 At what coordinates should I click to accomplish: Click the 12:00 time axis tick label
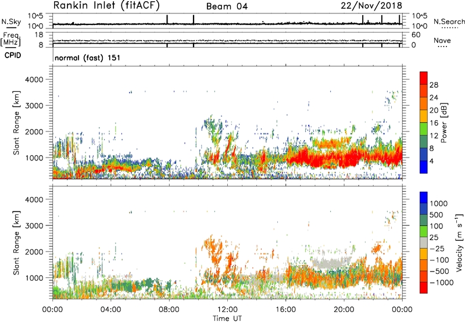pos(227,310)
